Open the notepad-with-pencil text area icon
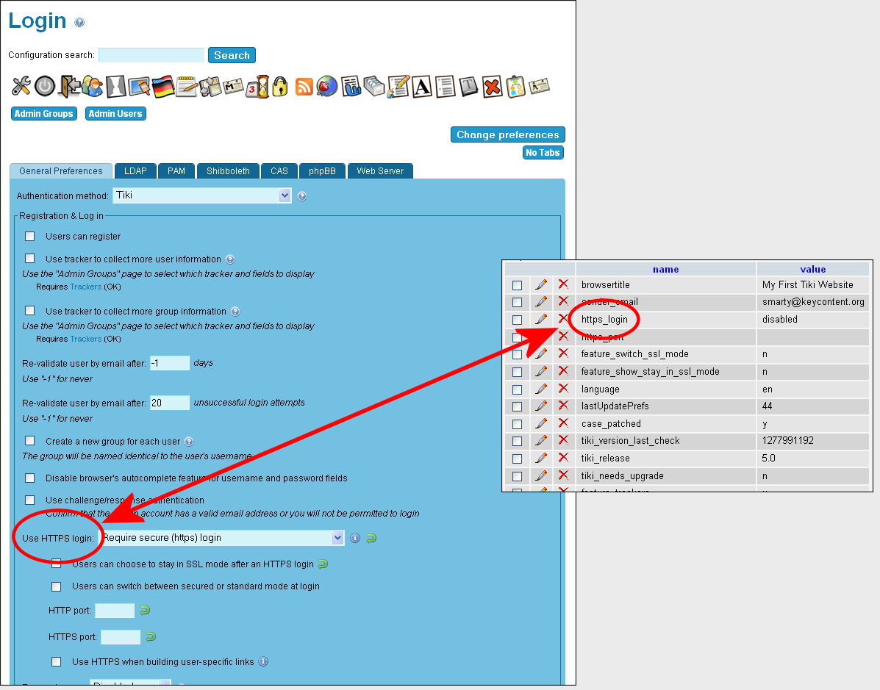880x690 pixels. pos(186,87)
